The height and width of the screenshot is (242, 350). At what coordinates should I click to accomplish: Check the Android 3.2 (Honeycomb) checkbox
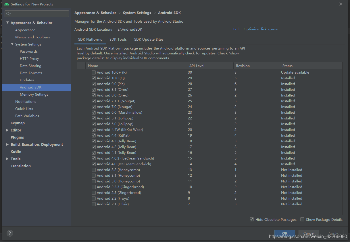94,170
